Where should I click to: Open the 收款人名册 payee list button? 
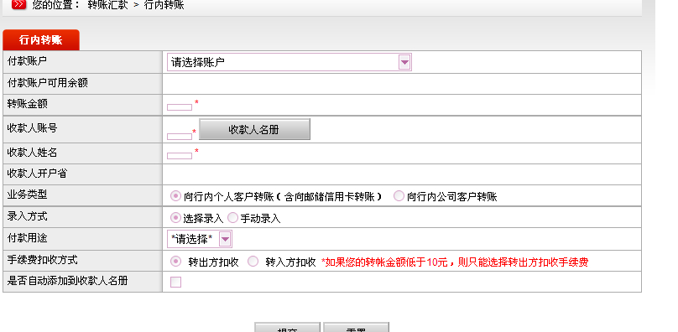(x=254, y=129)
